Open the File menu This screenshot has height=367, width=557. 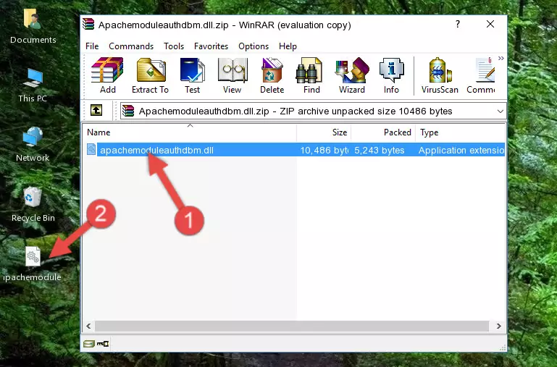coord(92,46)
